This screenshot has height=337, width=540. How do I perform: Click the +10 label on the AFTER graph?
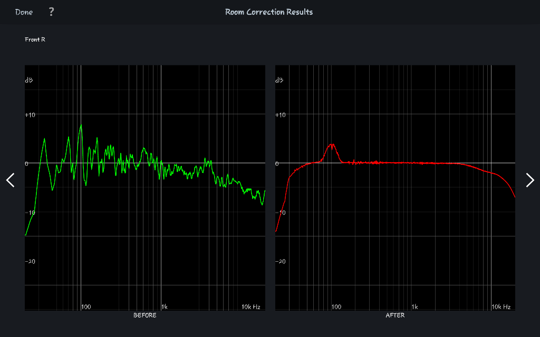(x=281, y=115)
